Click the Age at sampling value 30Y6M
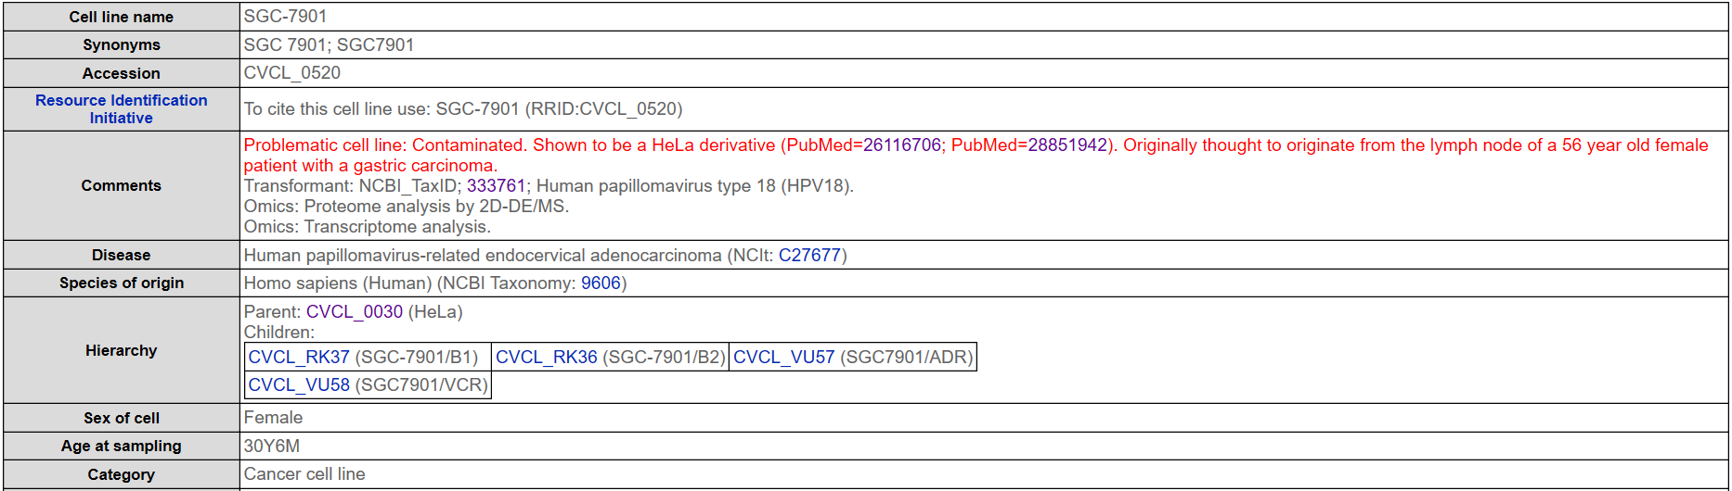 [271, 447]
